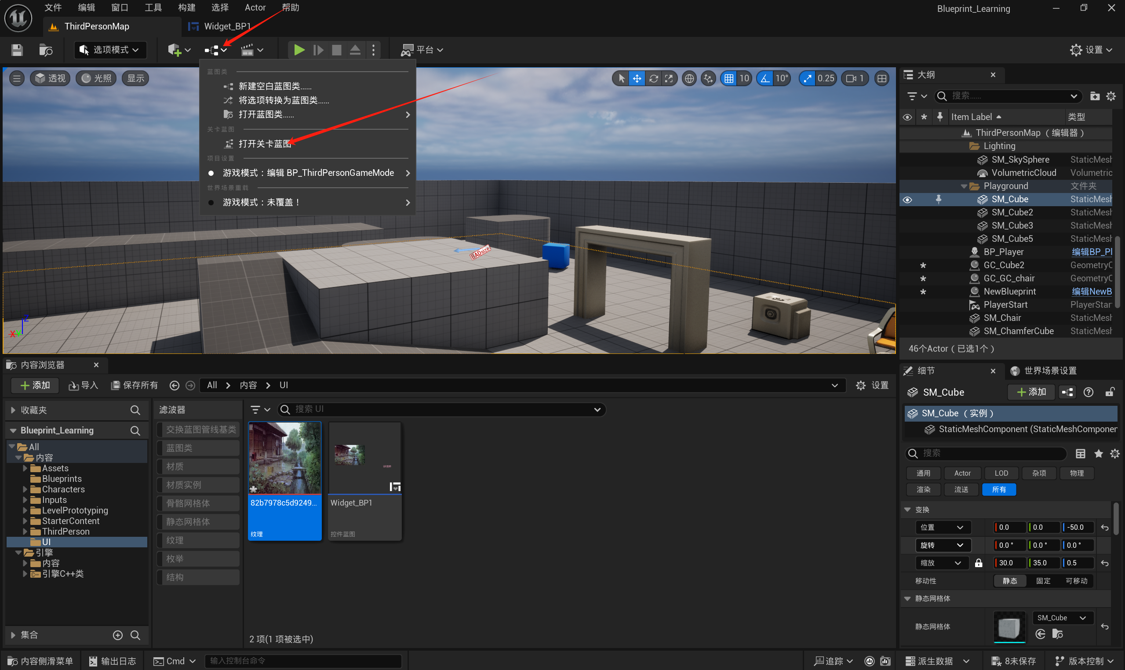Screen dimensions: 1125x670
Task: Collapse the Playground folder in outliner
Action: tap(964, 186)
